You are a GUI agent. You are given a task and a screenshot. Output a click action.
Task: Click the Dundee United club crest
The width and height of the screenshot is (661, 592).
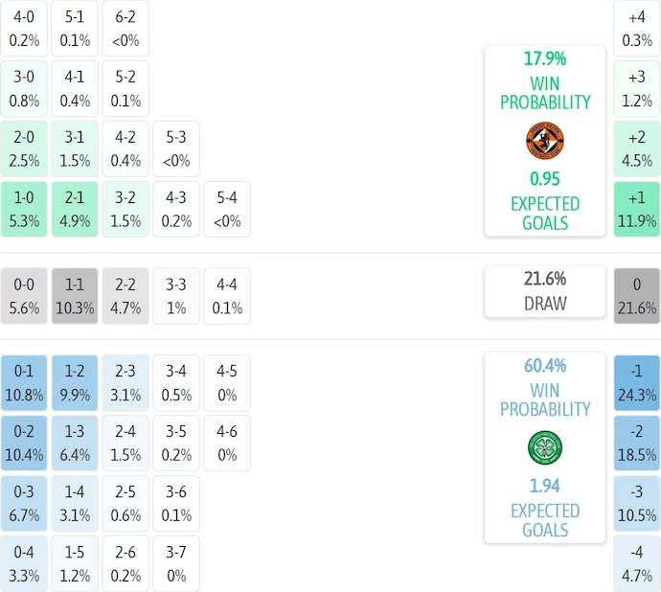544,141
